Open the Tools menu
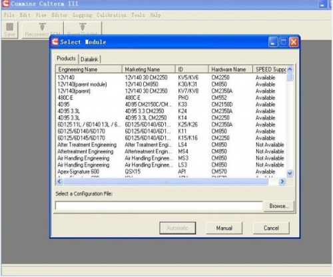This screenshot has height=277, width=333. pos(138,15)
